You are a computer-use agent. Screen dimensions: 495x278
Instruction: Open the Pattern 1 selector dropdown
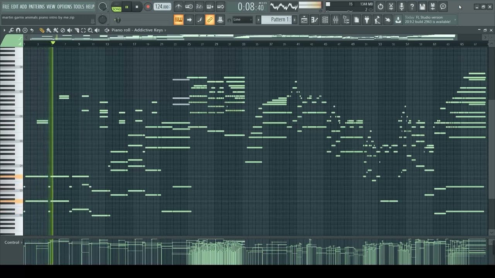[277, 20]
